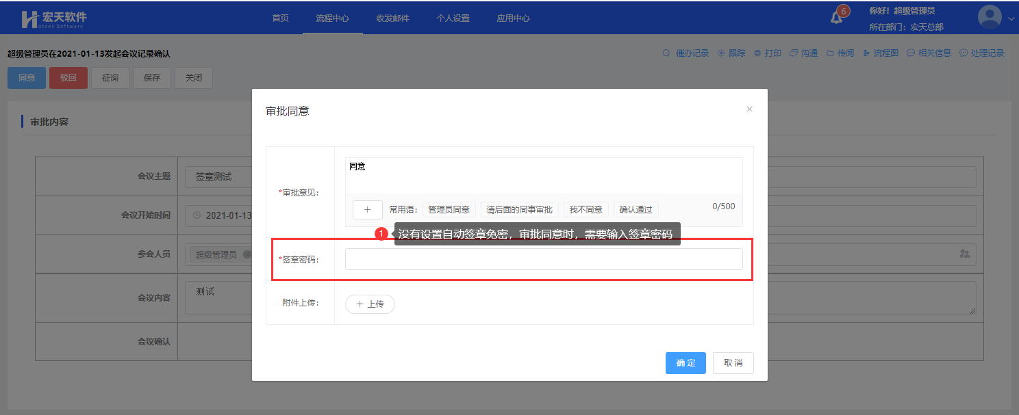Open 催办记录 in the toolbar
Screen dimensions: 1019x415
(x=686, y=53)
